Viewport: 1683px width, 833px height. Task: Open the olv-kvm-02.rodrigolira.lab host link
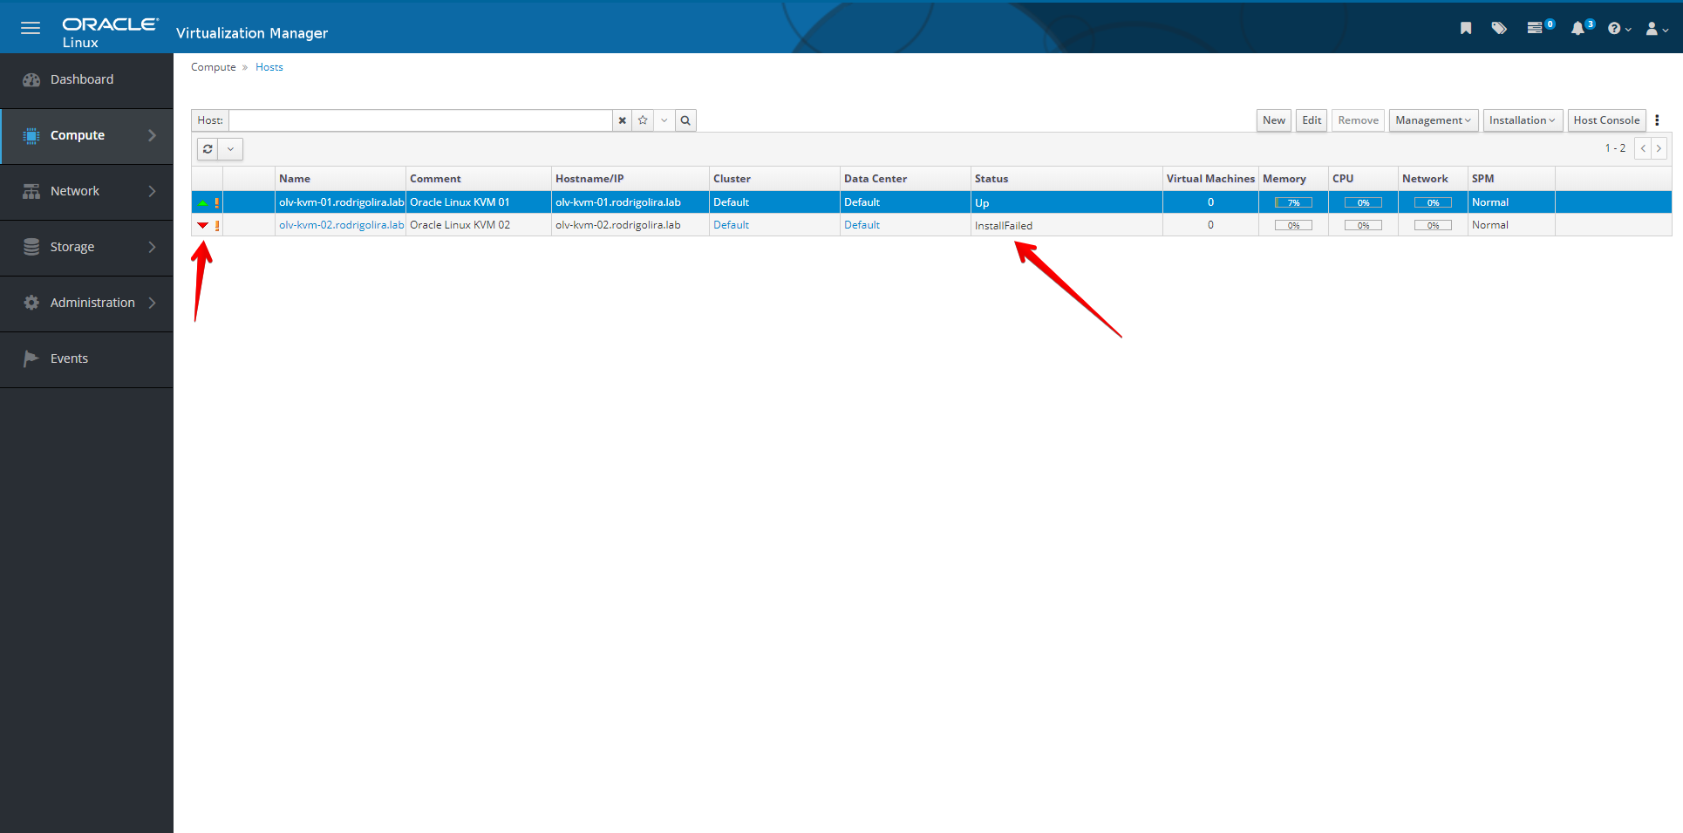tap(341, 225)
